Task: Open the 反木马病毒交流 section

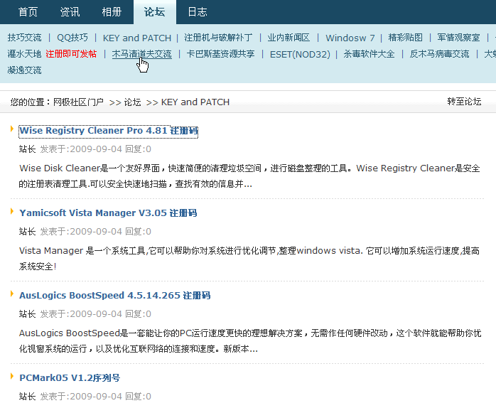Action: click(439, 54)
